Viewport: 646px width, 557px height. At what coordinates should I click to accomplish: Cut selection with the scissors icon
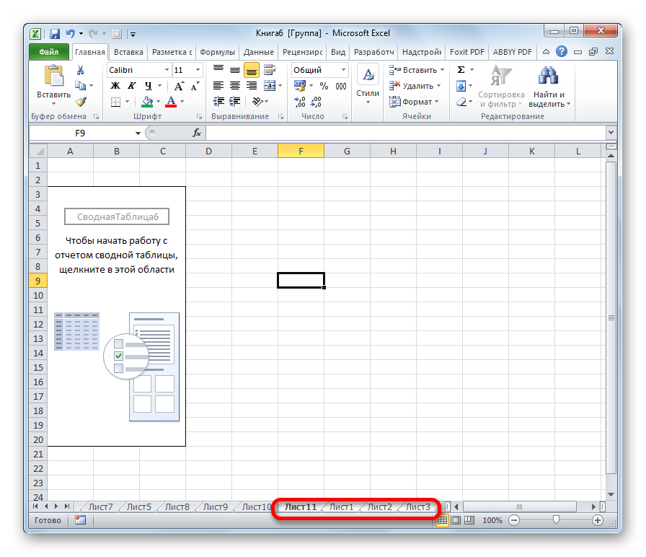80,70
